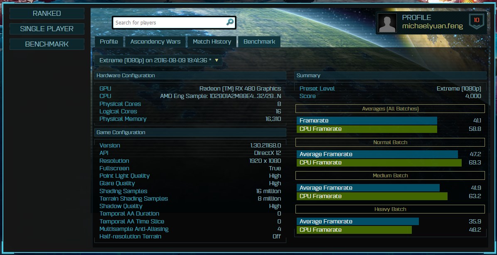Click the CPU Framerate bar under Heavy Batch
The height and width of the screenshot is (255, 497).
[354, 230]
